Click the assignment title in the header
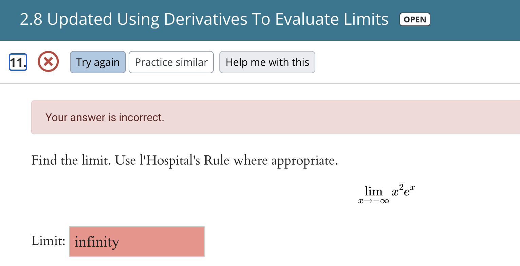 [x=204, y=19]
